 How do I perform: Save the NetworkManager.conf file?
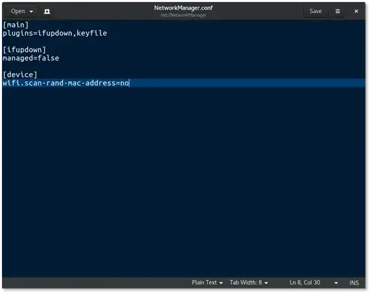pos(315,11)
